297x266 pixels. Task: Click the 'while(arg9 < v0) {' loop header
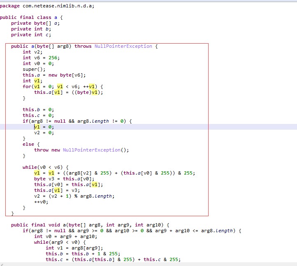(x=60, y=242)
